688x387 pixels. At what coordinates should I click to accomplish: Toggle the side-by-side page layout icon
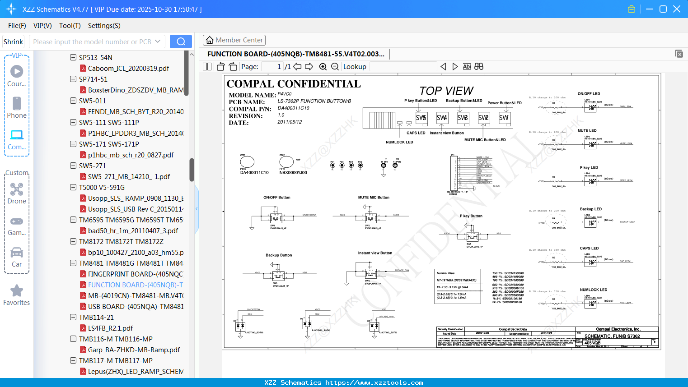207,67
